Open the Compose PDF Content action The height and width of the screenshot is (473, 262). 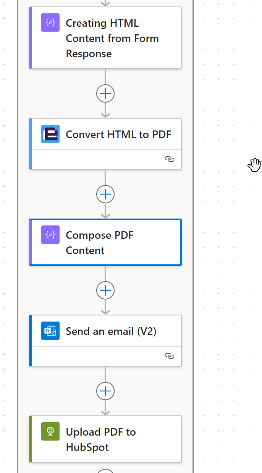100,243
